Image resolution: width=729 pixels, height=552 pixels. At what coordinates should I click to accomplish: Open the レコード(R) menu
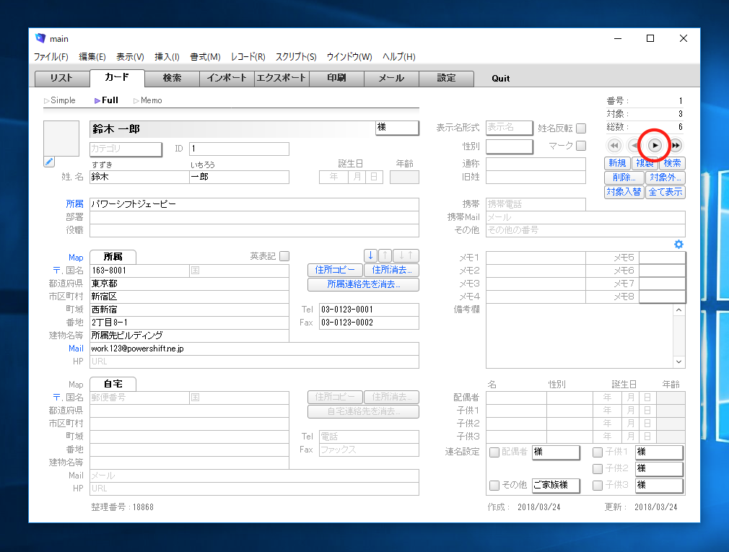click(248, 57)
